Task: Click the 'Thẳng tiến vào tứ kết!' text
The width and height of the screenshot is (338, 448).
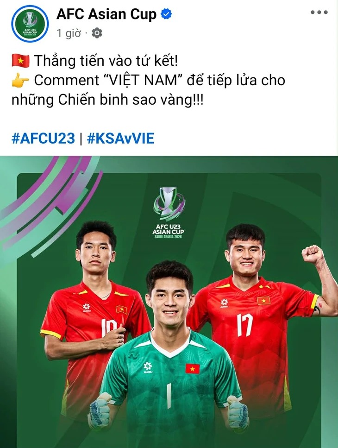Action: pyautogui.click(x=106, y=61)
